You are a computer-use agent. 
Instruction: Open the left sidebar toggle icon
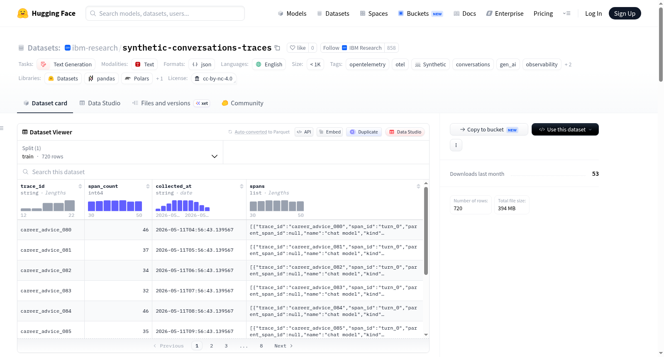tap(2, 128)
